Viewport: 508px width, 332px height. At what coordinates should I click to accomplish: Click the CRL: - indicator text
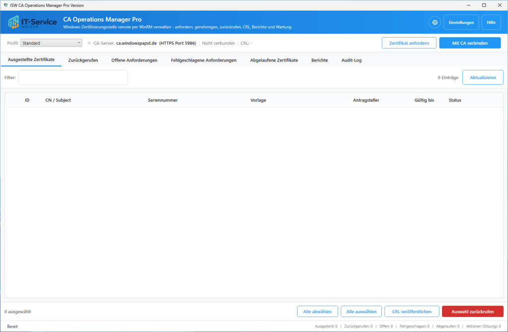pos(246,43)
